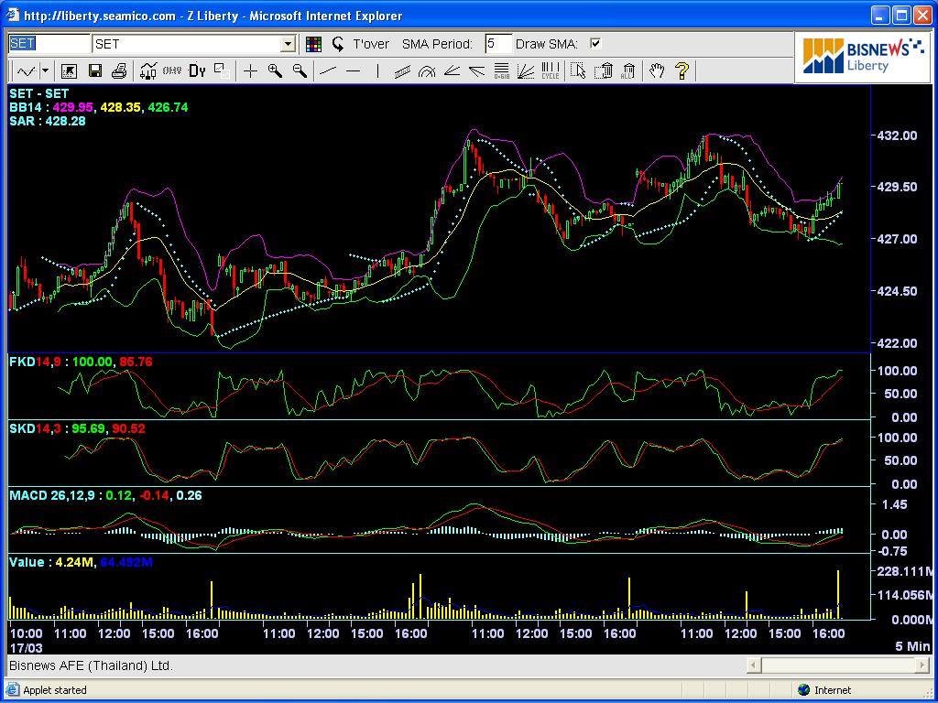The width and height of the screenshot is (938, 703).
Task: Click the Bisnews AFE (Thailand) Ltd. text
Action: tap(91, 665)
